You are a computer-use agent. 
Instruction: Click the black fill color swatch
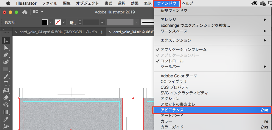[x=45, y=22]
